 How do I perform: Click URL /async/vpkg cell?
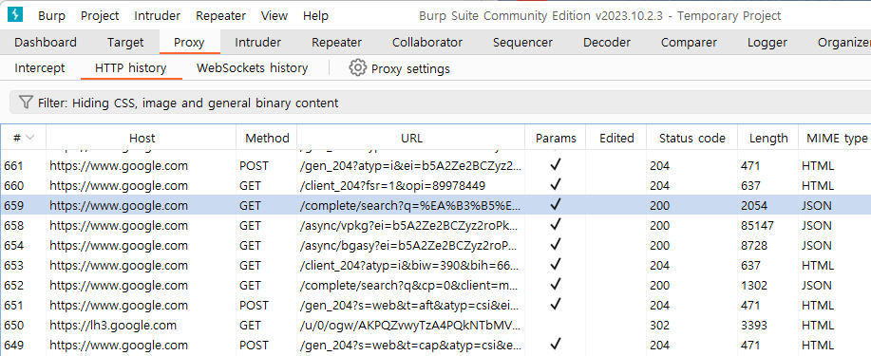(410, 226)
